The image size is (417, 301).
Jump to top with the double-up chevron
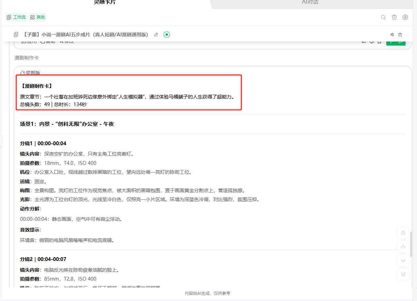[x=403, y=233]
